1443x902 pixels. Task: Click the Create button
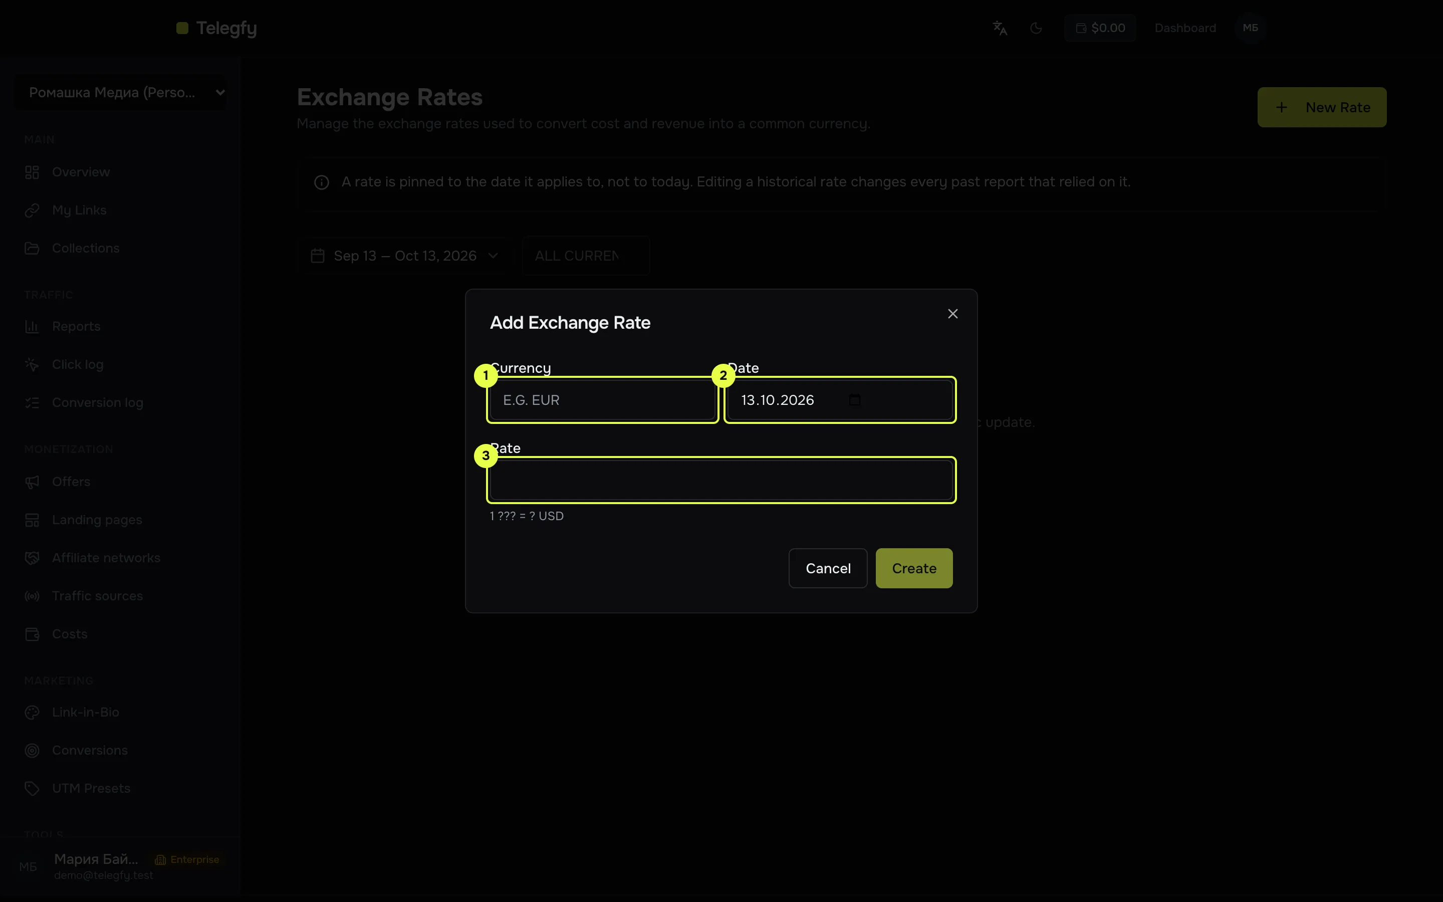pos(913,568)
